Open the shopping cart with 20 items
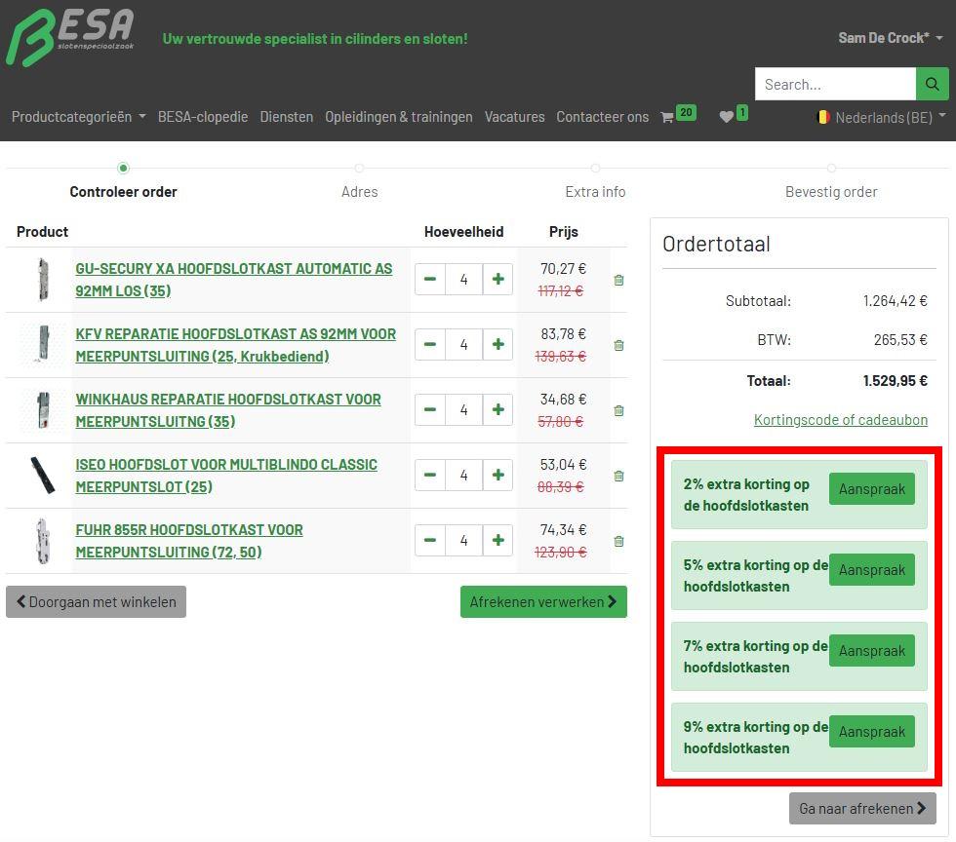Image resolution: width=956 pixels, height=842 pixels. click(677, 116)
